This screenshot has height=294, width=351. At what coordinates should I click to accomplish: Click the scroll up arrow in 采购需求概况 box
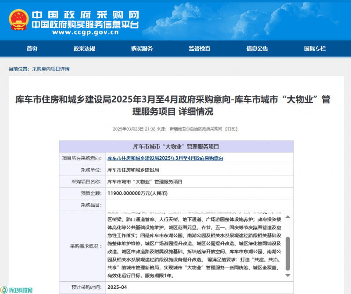click(x=288, y=217)
